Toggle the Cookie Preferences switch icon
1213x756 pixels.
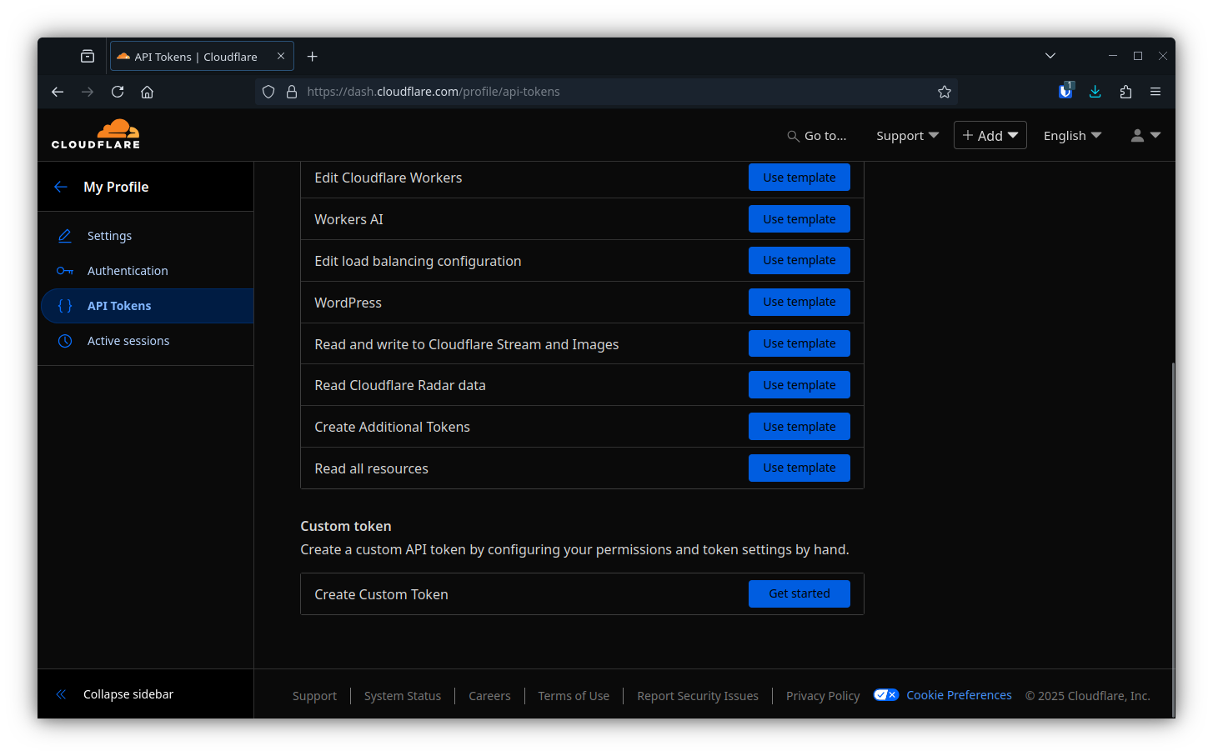(x=885, y=695)
